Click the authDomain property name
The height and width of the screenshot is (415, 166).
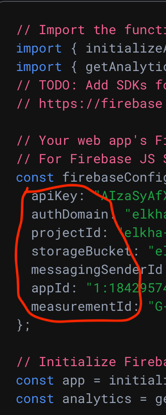70,214
